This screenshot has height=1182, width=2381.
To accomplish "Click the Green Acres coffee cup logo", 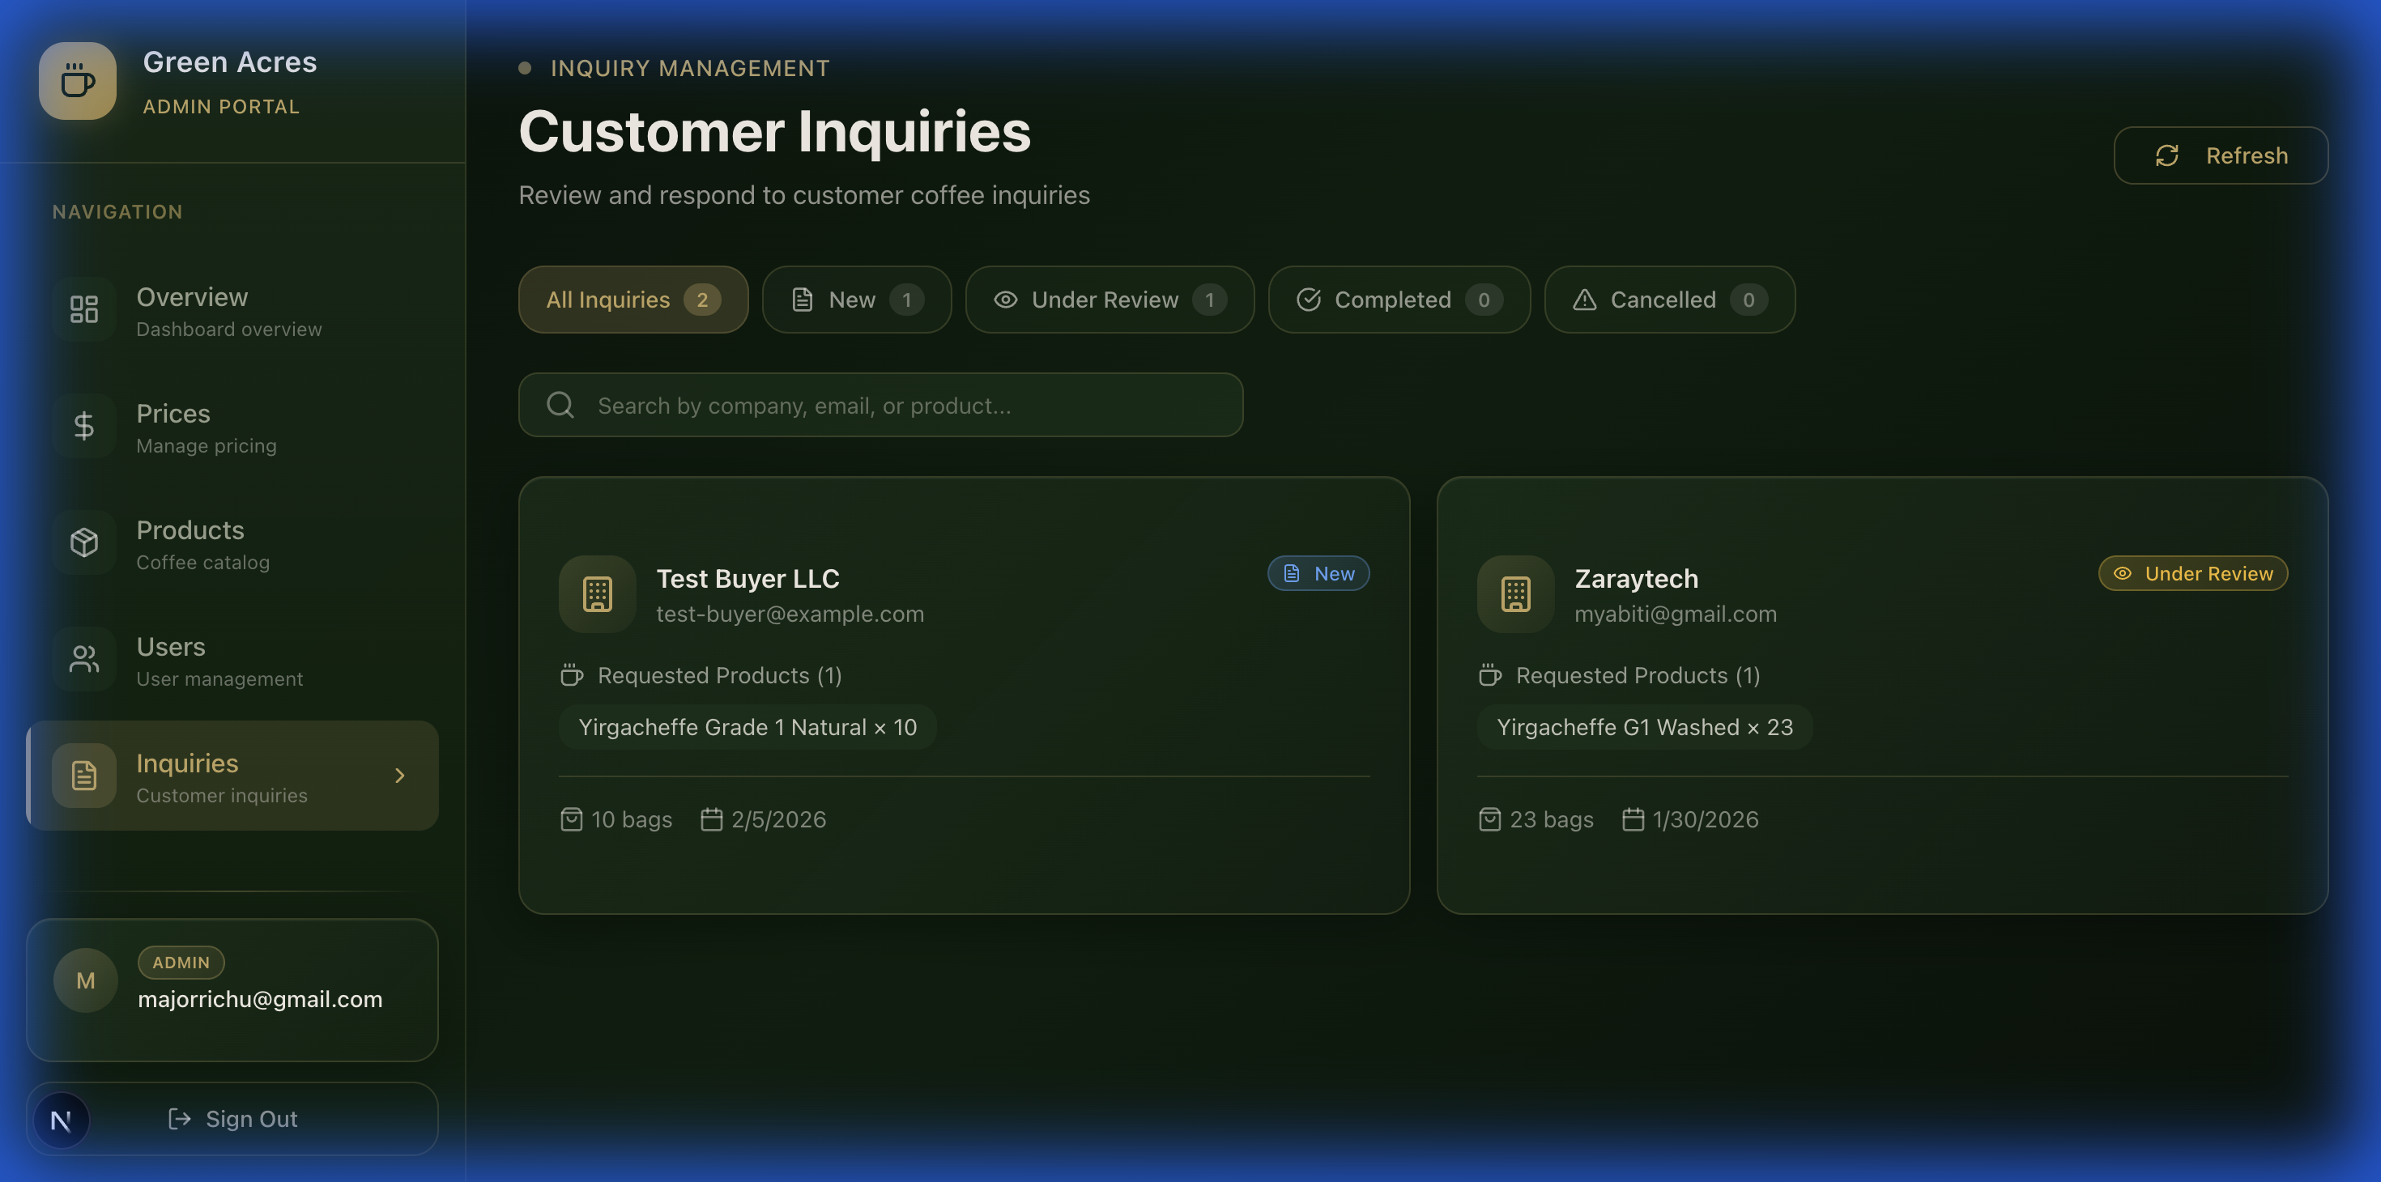I will point(78,81).
